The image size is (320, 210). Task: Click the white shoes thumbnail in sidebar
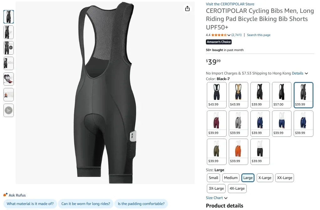tap(8, 79)
